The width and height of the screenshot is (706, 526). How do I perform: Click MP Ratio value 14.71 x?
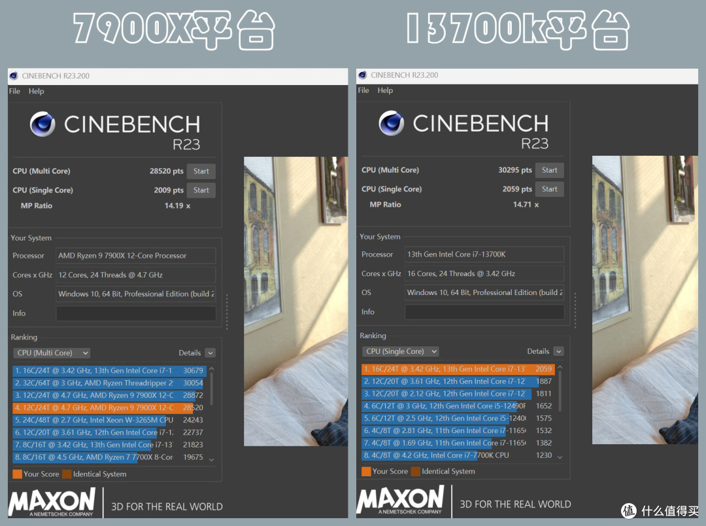click(526, 205)
